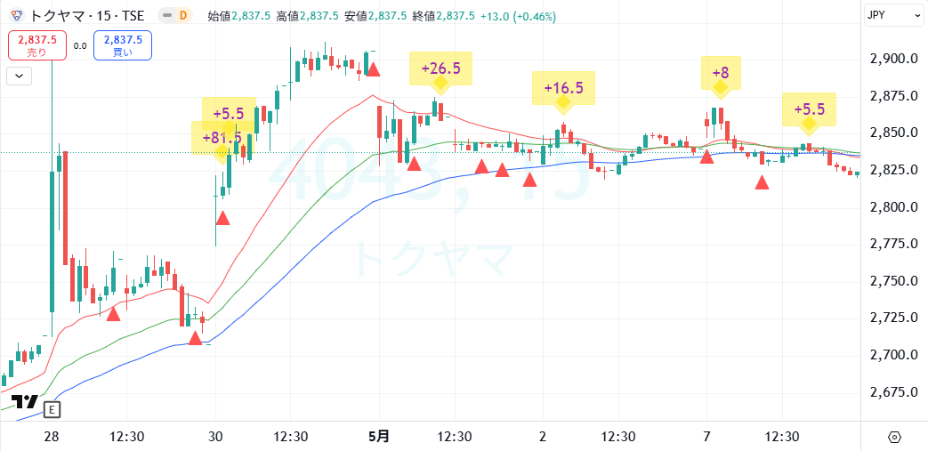Toggle the gray market status pill indicator
928x451 pixels.
click(x=166, y=15)
